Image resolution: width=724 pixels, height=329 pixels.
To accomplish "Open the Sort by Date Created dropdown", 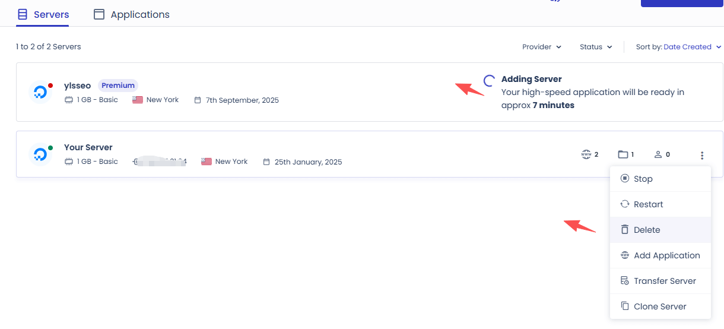I will 678,47.
